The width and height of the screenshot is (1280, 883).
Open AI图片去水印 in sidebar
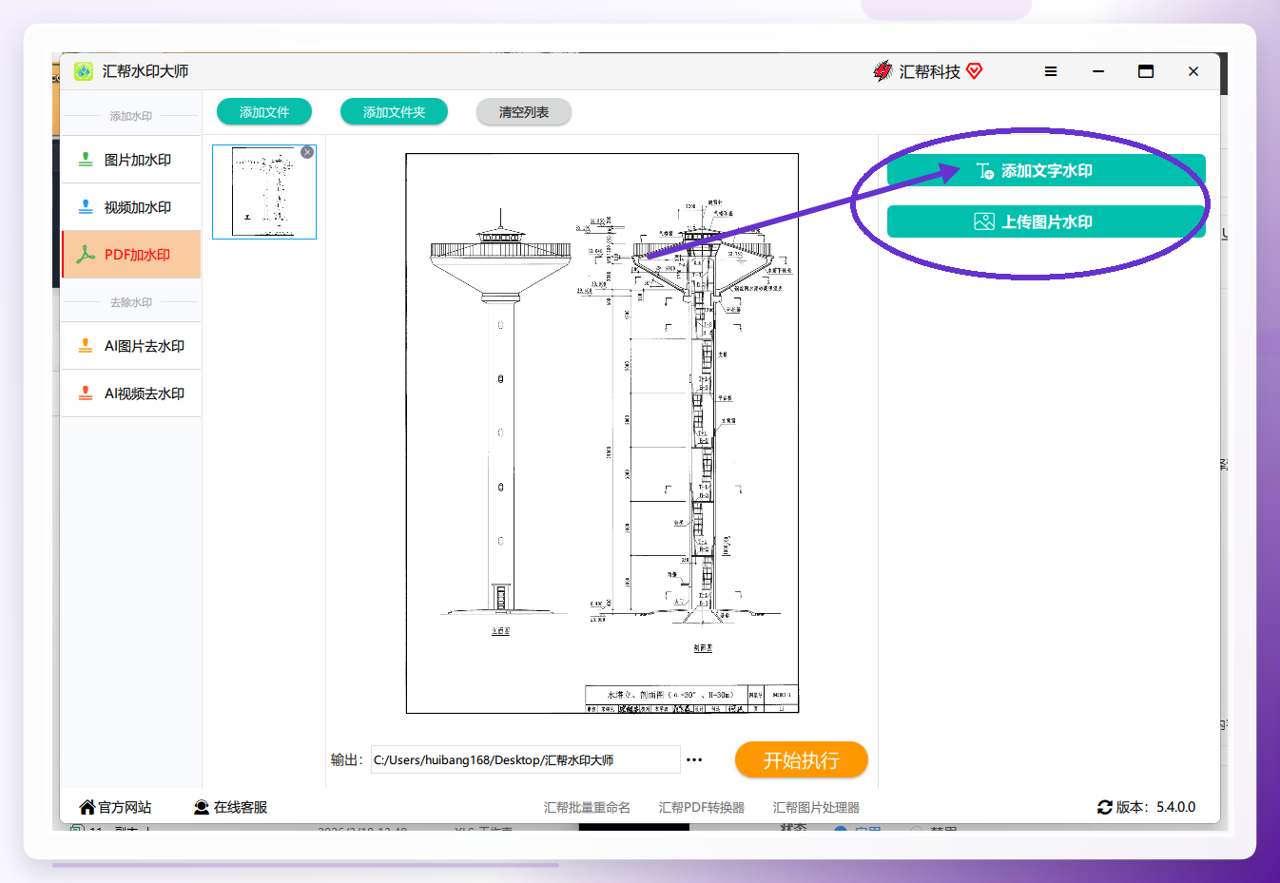click(x=131, y=346)
